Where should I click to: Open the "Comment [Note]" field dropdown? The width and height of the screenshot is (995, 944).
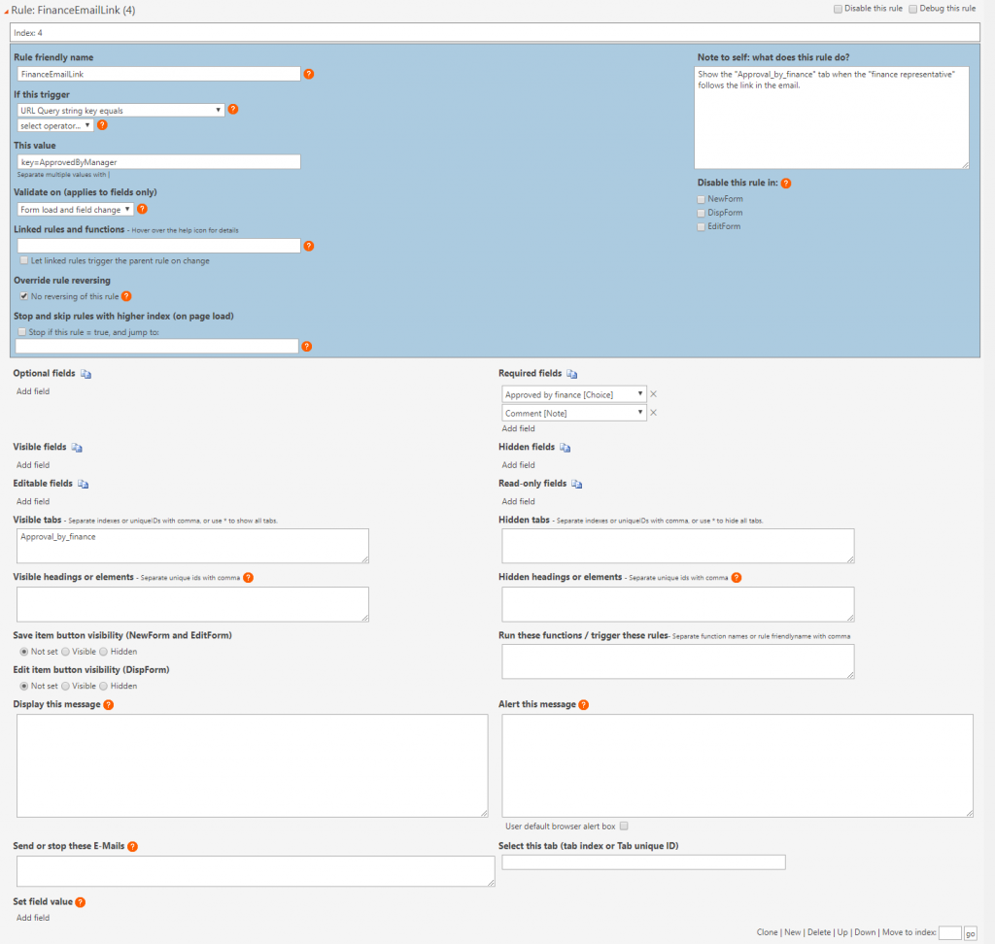(x=573, y=412)
